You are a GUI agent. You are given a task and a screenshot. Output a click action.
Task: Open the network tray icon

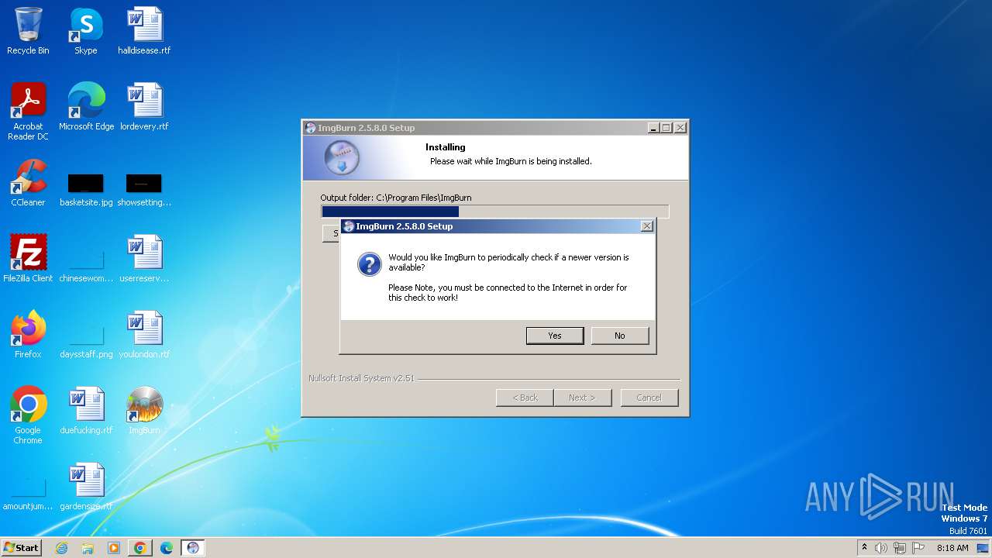[x=900, y=548]
